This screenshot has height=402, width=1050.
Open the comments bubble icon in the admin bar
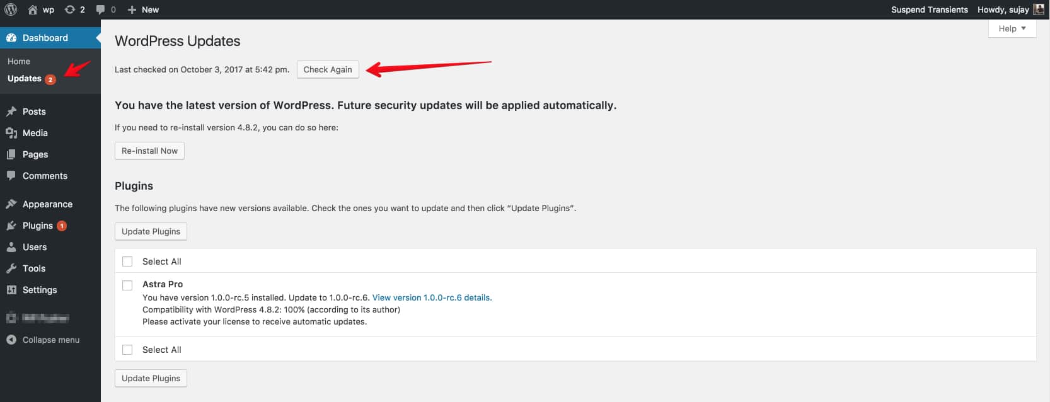(100, 9)
